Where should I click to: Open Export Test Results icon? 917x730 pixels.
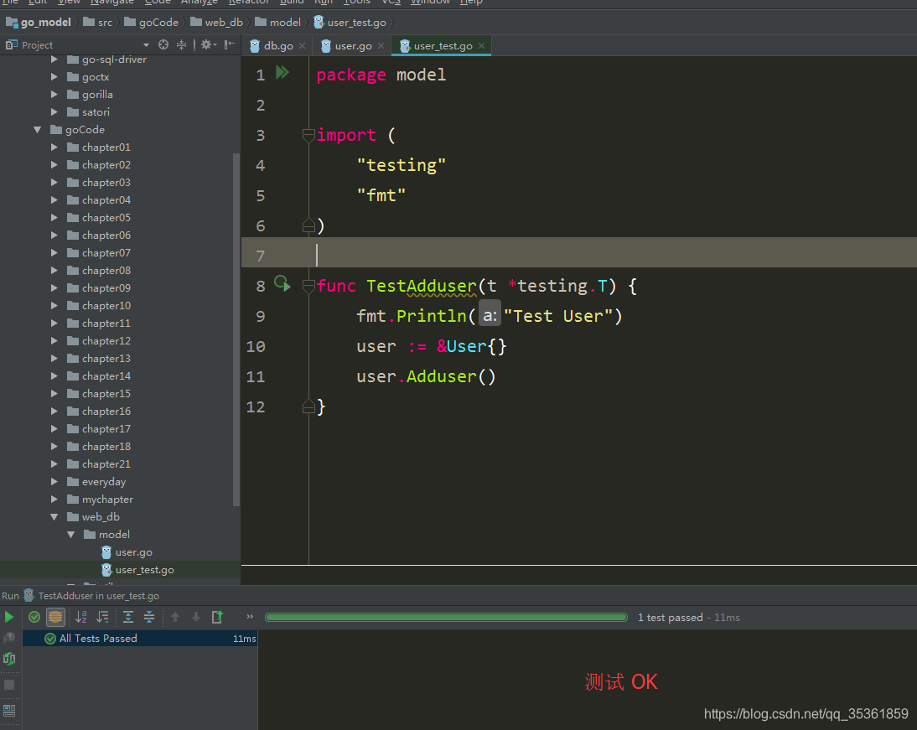coord(217,617)
